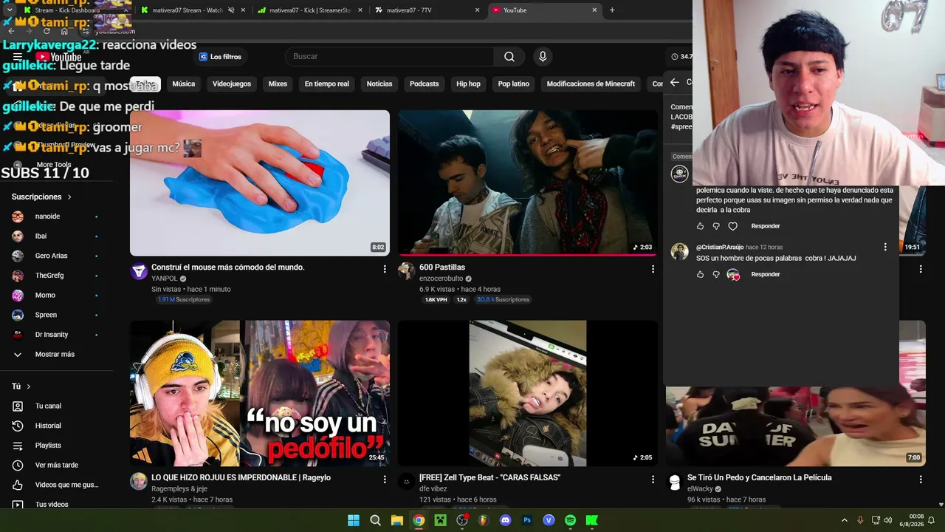
Task: Play the 'CARAS FALSAS' beat thumbnail
Action: coord(528,393)
